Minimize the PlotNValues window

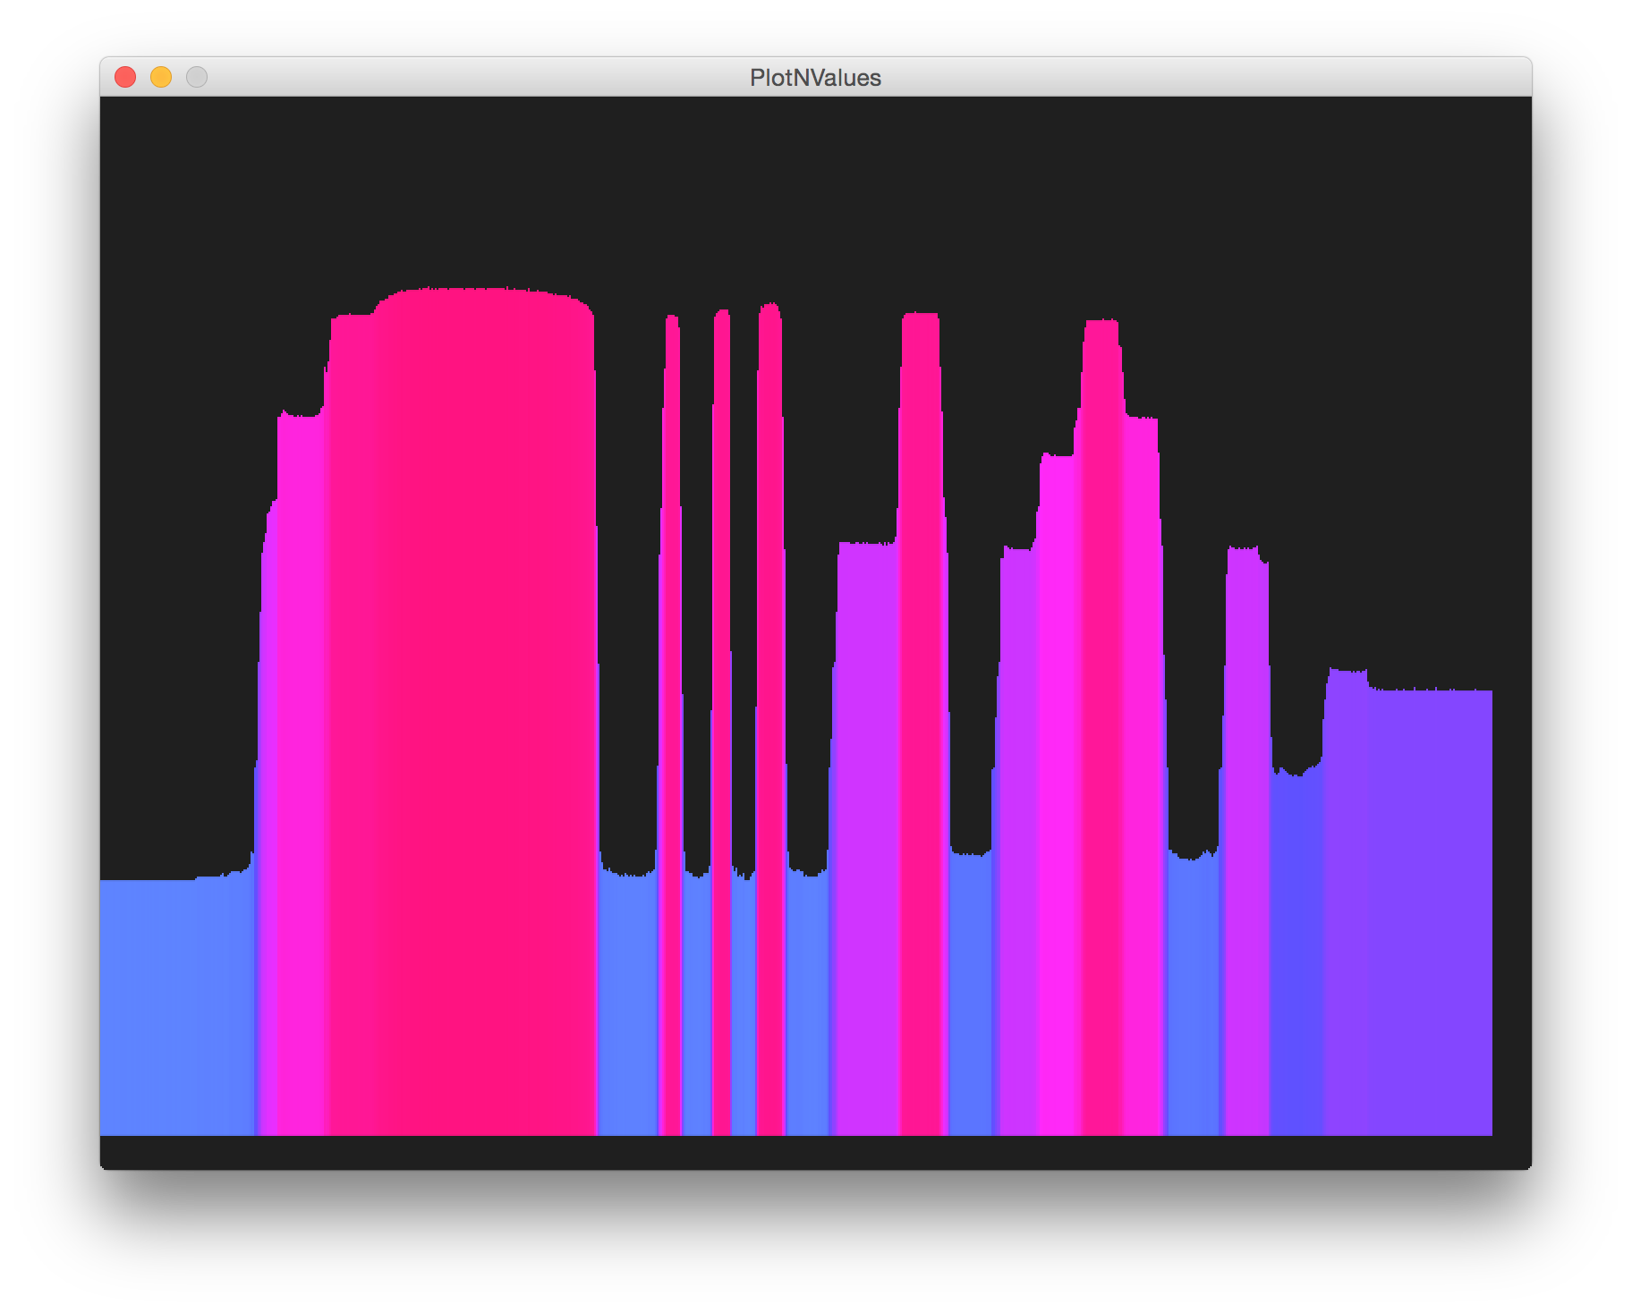(x=161, y=78)
